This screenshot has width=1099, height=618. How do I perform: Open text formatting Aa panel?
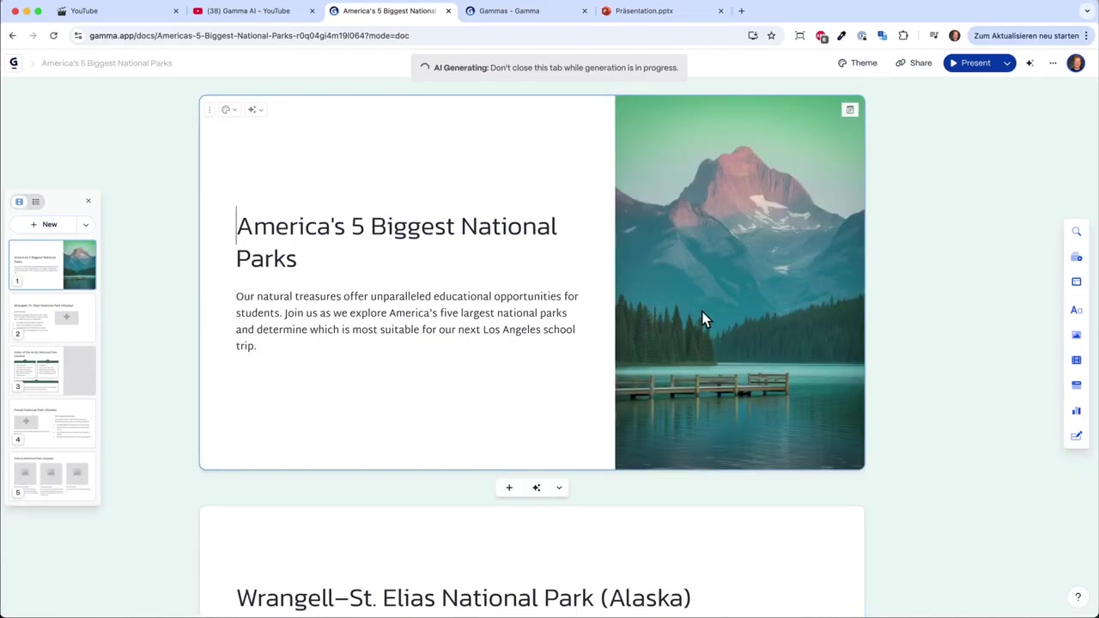(x=1076, y=310)
